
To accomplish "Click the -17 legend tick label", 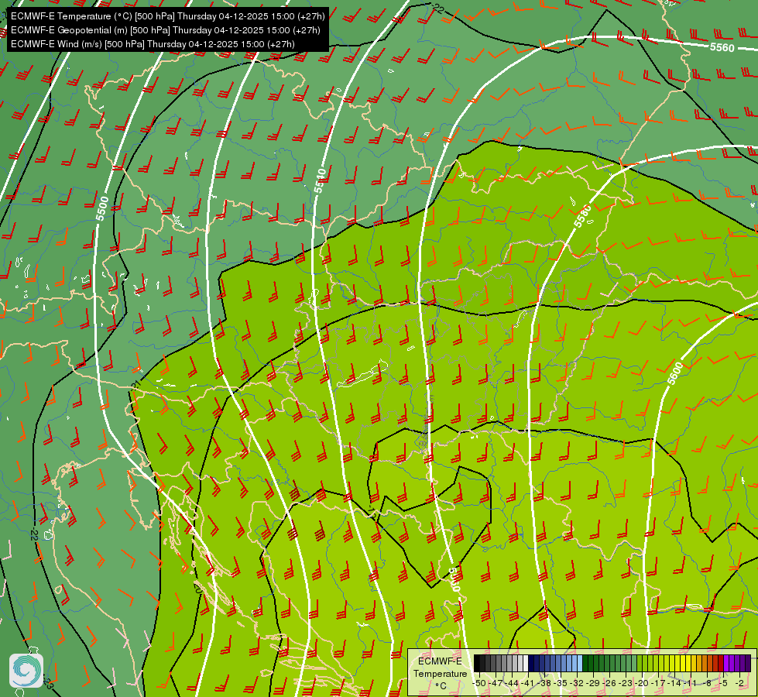I will click(658, 684).
